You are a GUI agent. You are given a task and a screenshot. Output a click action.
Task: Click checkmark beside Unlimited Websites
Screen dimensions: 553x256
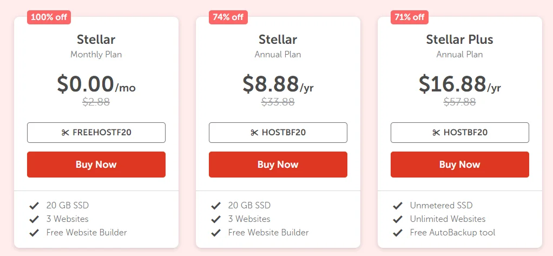click(398, 219)
